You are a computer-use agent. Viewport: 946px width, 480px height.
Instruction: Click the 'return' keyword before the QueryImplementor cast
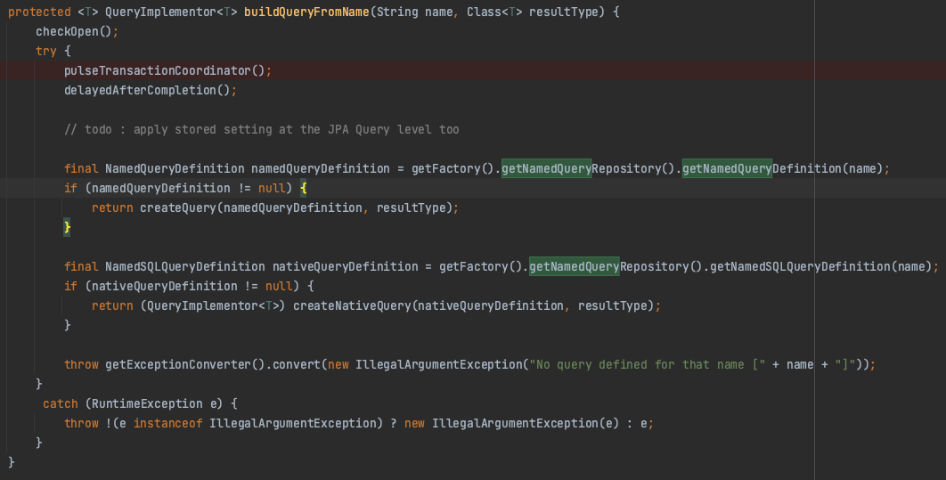click(x=112, y=305)
